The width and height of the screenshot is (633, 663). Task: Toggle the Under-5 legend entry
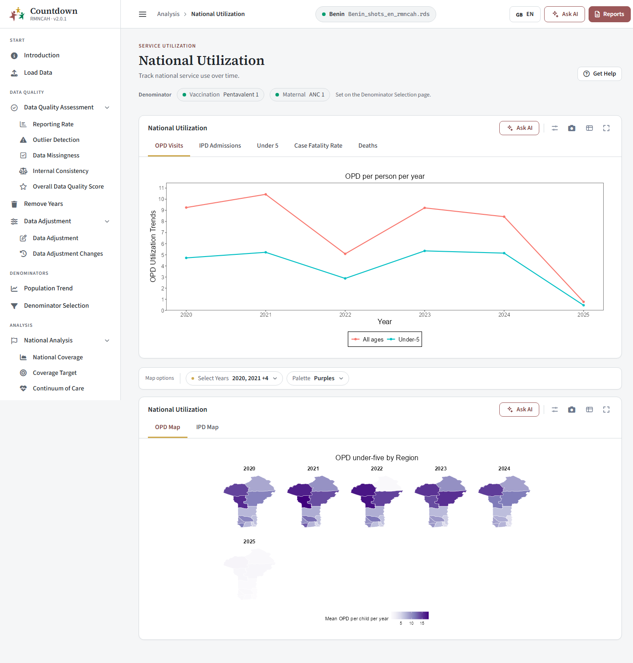[x=403, y=339]
